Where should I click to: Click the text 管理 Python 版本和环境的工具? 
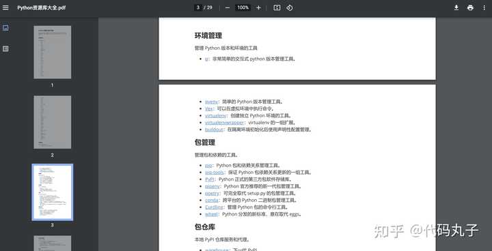226,48
